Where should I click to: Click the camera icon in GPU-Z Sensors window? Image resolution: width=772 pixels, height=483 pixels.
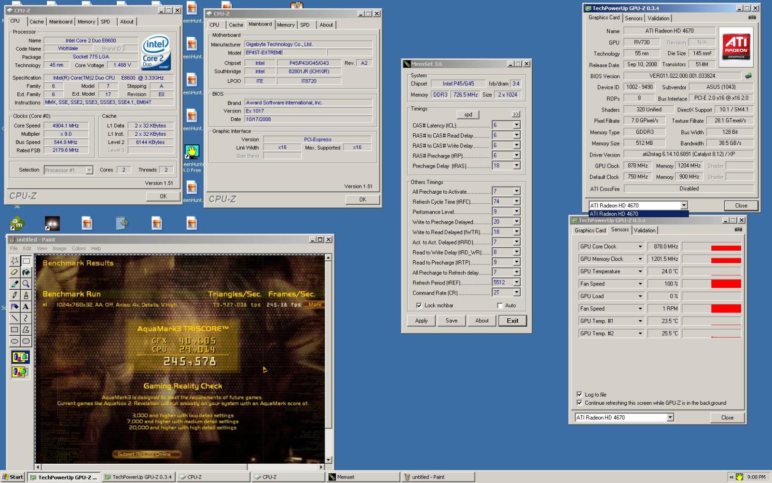point(738,229)
